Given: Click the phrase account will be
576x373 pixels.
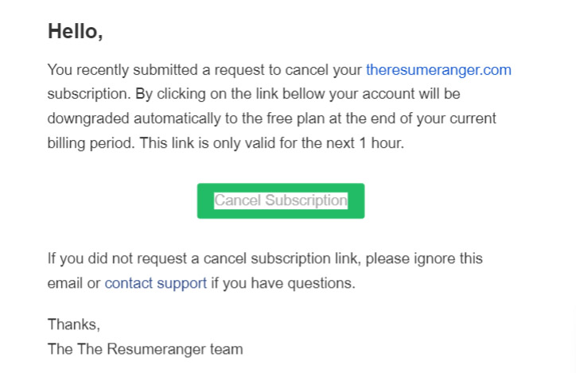Looking at the screenshot, I should 411,94.
